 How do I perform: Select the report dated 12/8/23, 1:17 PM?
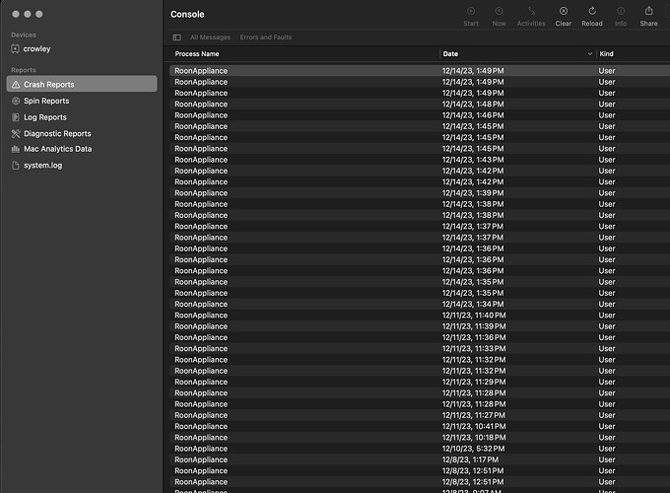point(420,460)
